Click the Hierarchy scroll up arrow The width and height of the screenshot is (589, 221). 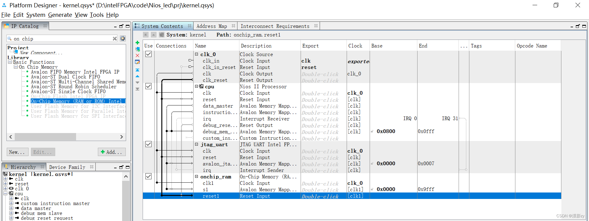click(x=126, y=176)
